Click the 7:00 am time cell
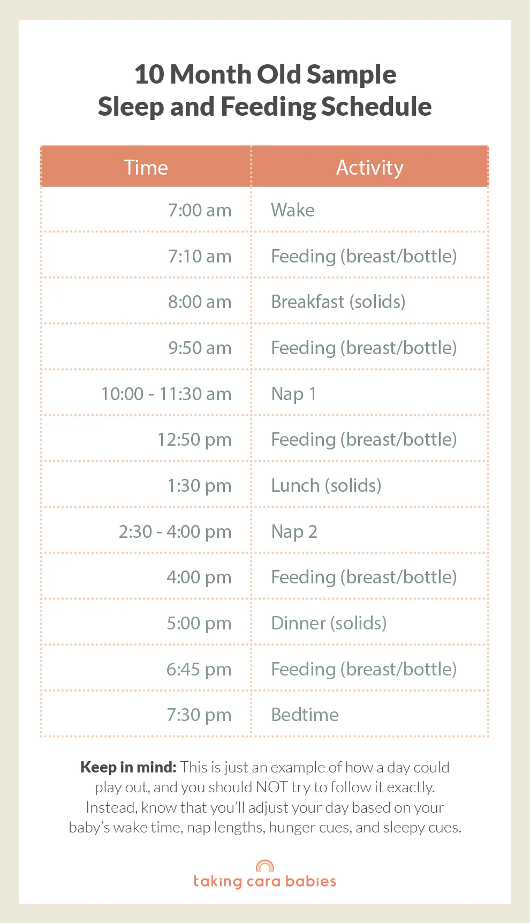530x923 pixels. click(x=200, y=210)
